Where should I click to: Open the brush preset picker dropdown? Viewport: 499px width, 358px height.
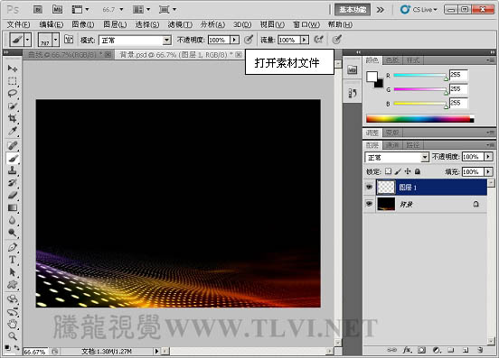(56, 40)
